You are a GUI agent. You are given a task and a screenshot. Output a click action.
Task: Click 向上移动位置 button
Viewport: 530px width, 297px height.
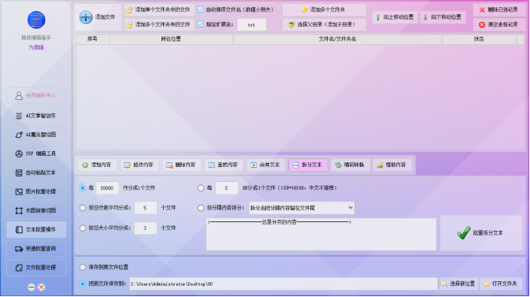395,17
